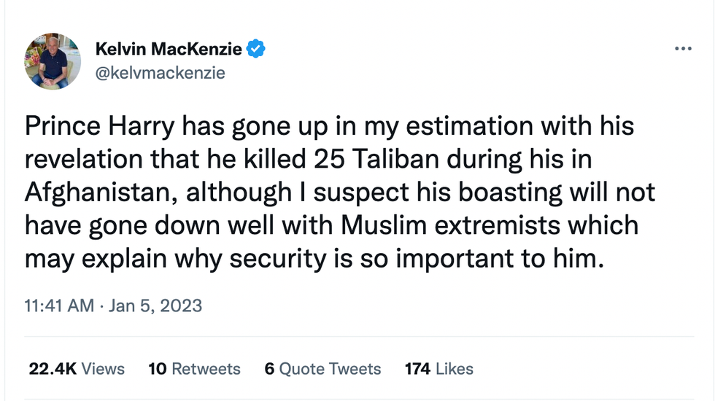The height and width of the screenshot is (401, 715).
Task: Click the Kelvin MacKenzie display name
Action: [170, 50]
